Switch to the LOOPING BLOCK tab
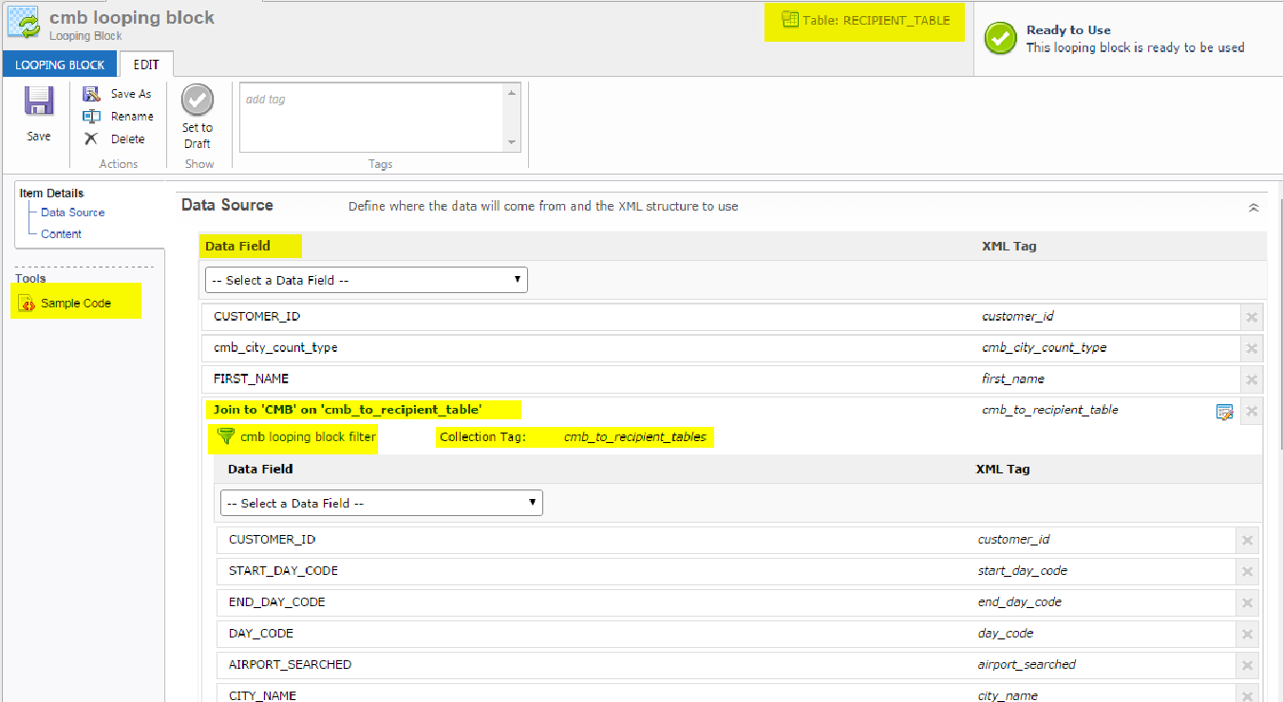The width and height of the screenshot is (1283, 702). pyautogui.click(x=60, y=65)
